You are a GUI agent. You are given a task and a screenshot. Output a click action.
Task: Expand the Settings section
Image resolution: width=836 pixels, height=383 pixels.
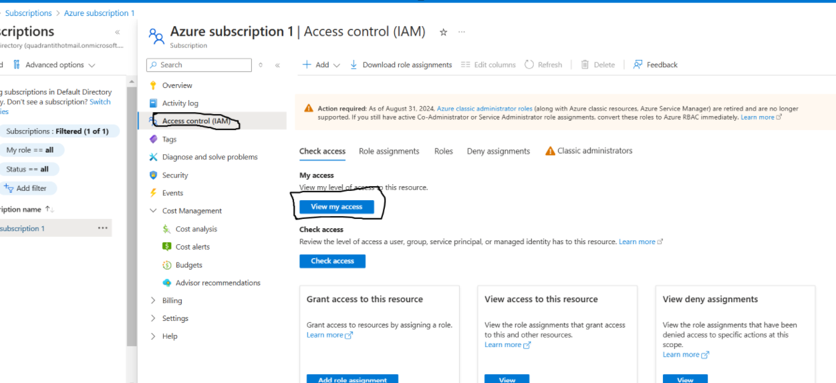point(153,319)
